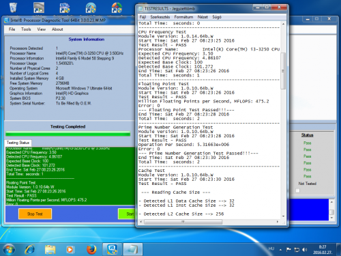Click 'Detected Base Clock: 101.272' in Notepad
341x256 pixels.
(176, 67)
